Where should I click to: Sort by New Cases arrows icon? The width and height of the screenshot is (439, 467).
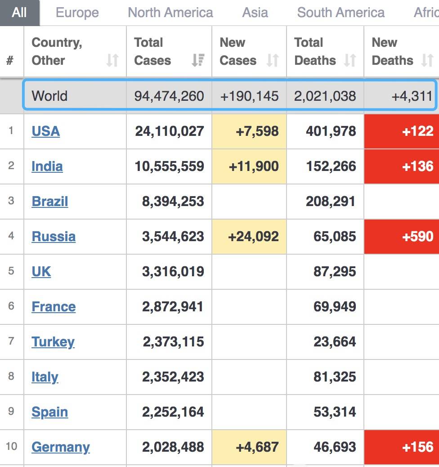pyautogui.click(x=273, y=60)
